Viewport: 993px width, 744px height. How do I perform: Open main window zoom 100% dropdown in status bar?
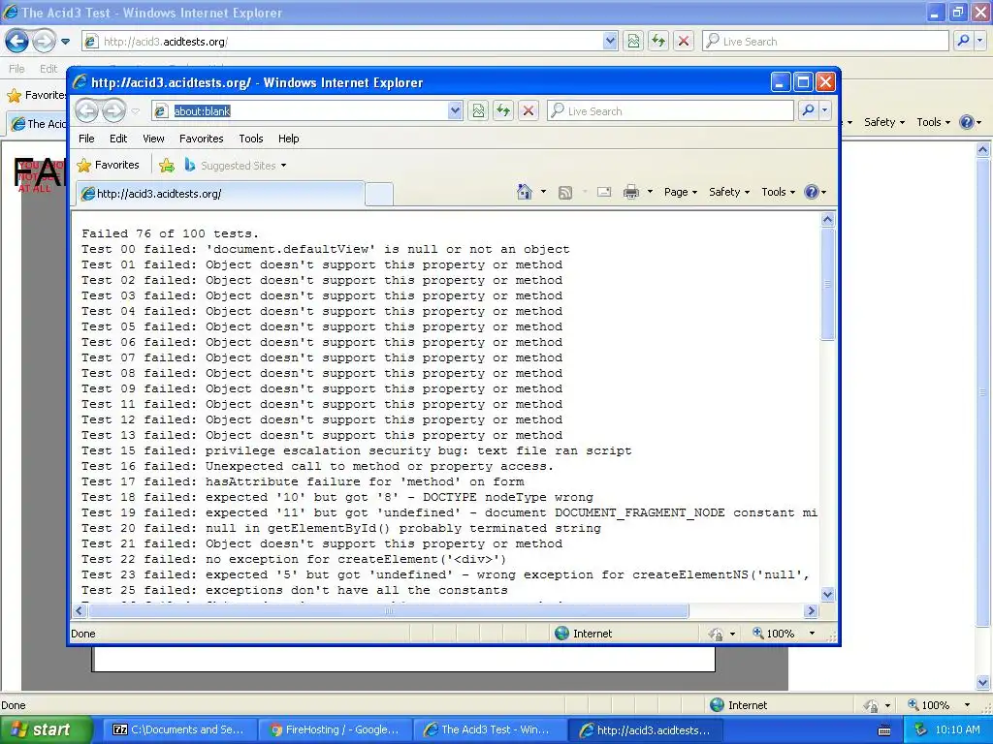pyautogui.click(x=967, y=705)
